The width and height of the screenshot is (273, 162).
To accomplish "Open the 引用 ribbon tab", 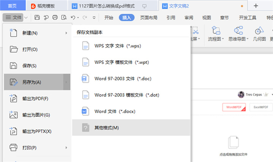I will (171, 17).
